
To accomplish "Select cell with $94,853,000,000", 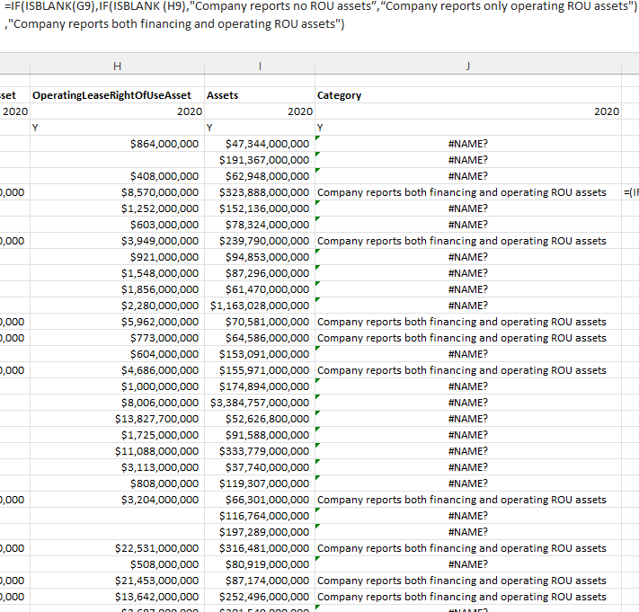I will (x=260, y=257).
